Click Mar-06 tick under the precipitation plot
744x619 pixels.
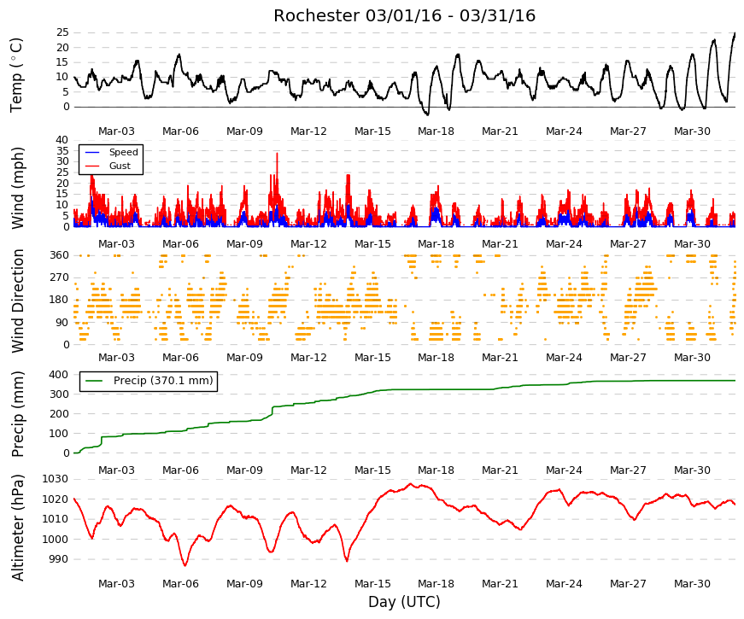(180, 470)
